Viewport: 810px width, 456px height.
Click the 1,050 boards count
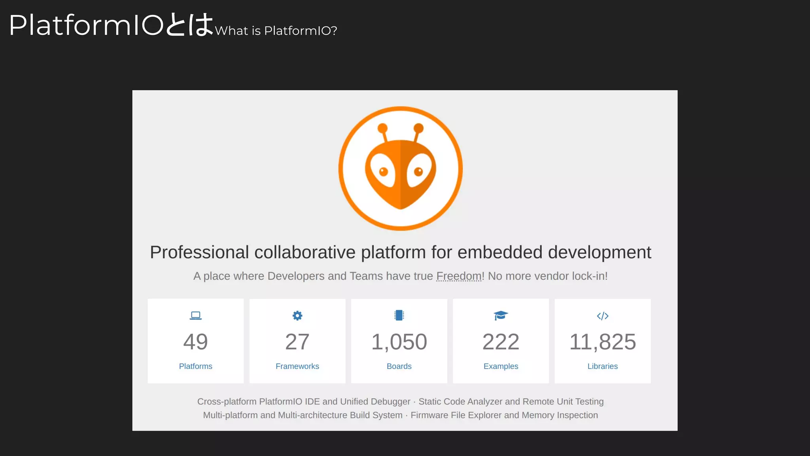pyautogui.click(x=399, y=342)
